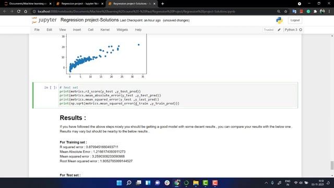
Task: Bookmark this page with star icon
Action: coord(285,11)
